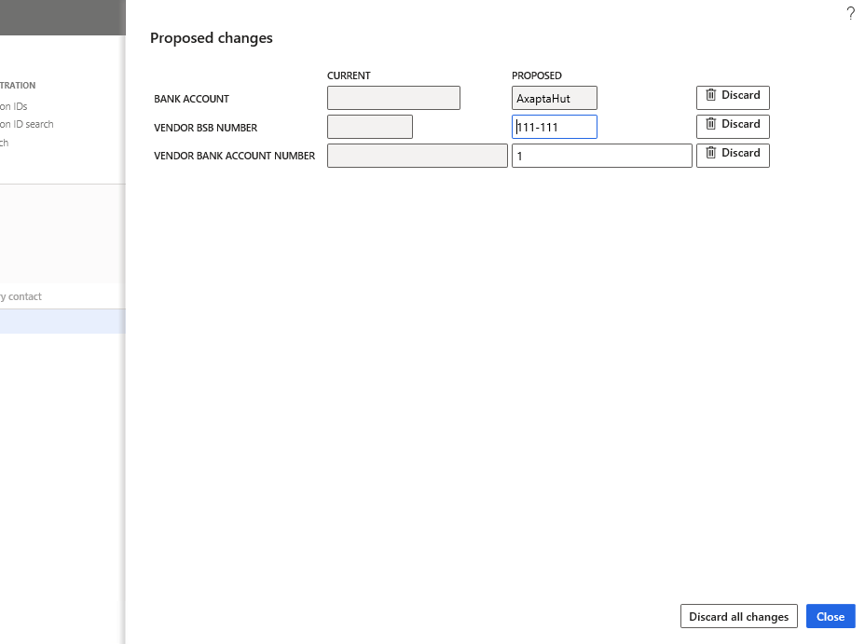
Task: Click the VENDOR BANK ACCOUNT NUMBER label
Action: tap(234, 156)
